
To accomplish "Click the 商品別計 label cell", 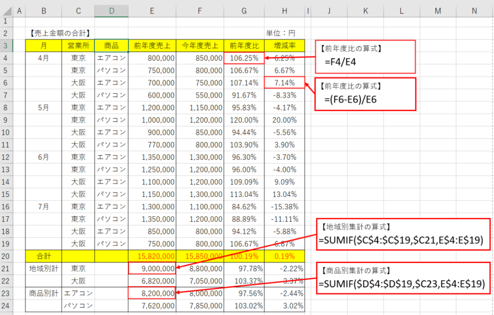I will pyautogui.click(x=44, y=293).
